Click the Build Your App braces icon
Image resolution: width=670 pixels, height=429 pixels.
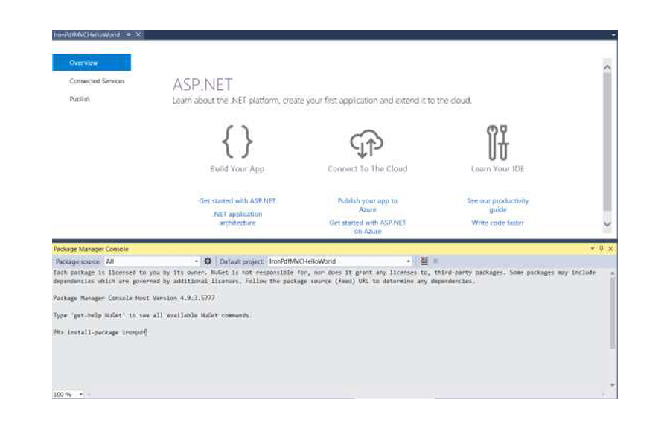coord(237,142)
